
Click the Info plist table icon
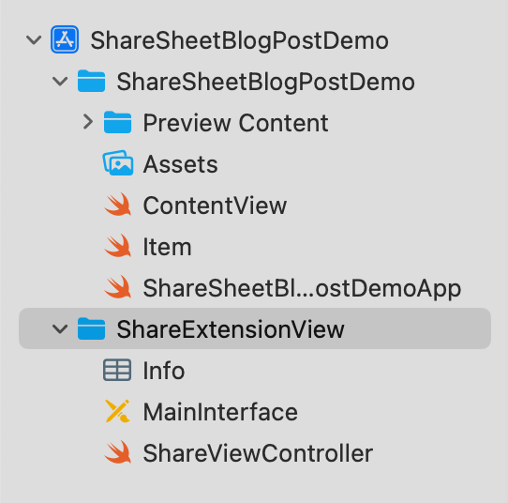click(117, 370)
